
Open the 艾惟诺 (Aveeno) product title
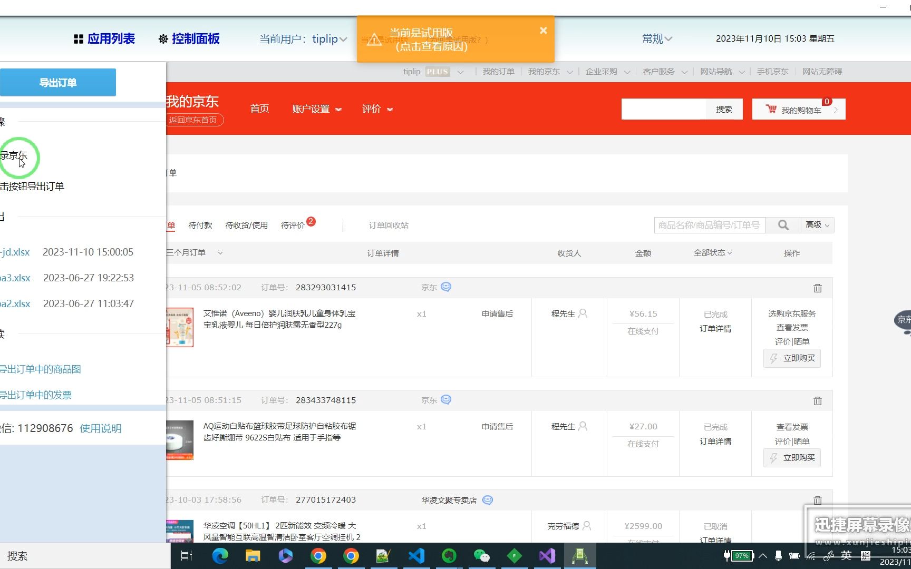coord(279,319)
